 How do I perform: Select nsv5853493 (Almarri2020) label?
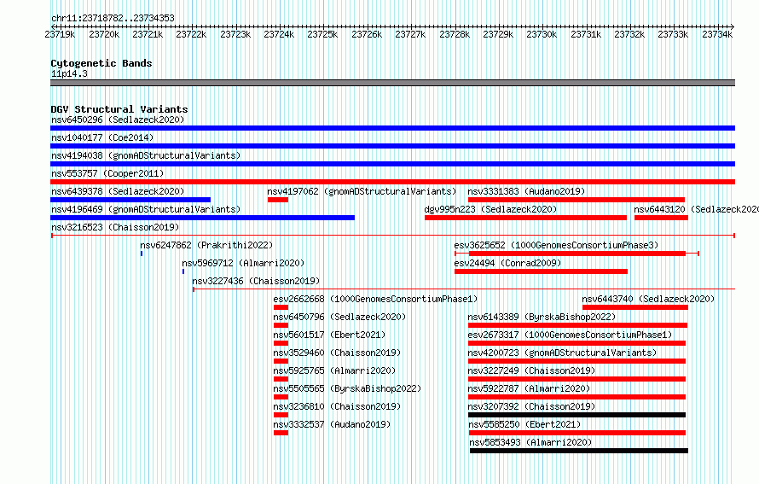(530, 442)
